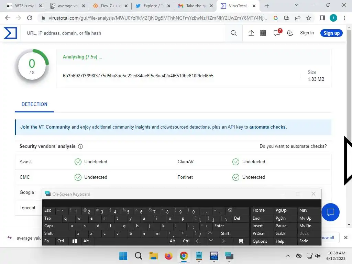
Task: Open the Windows Start button
Action: point(123,256)
